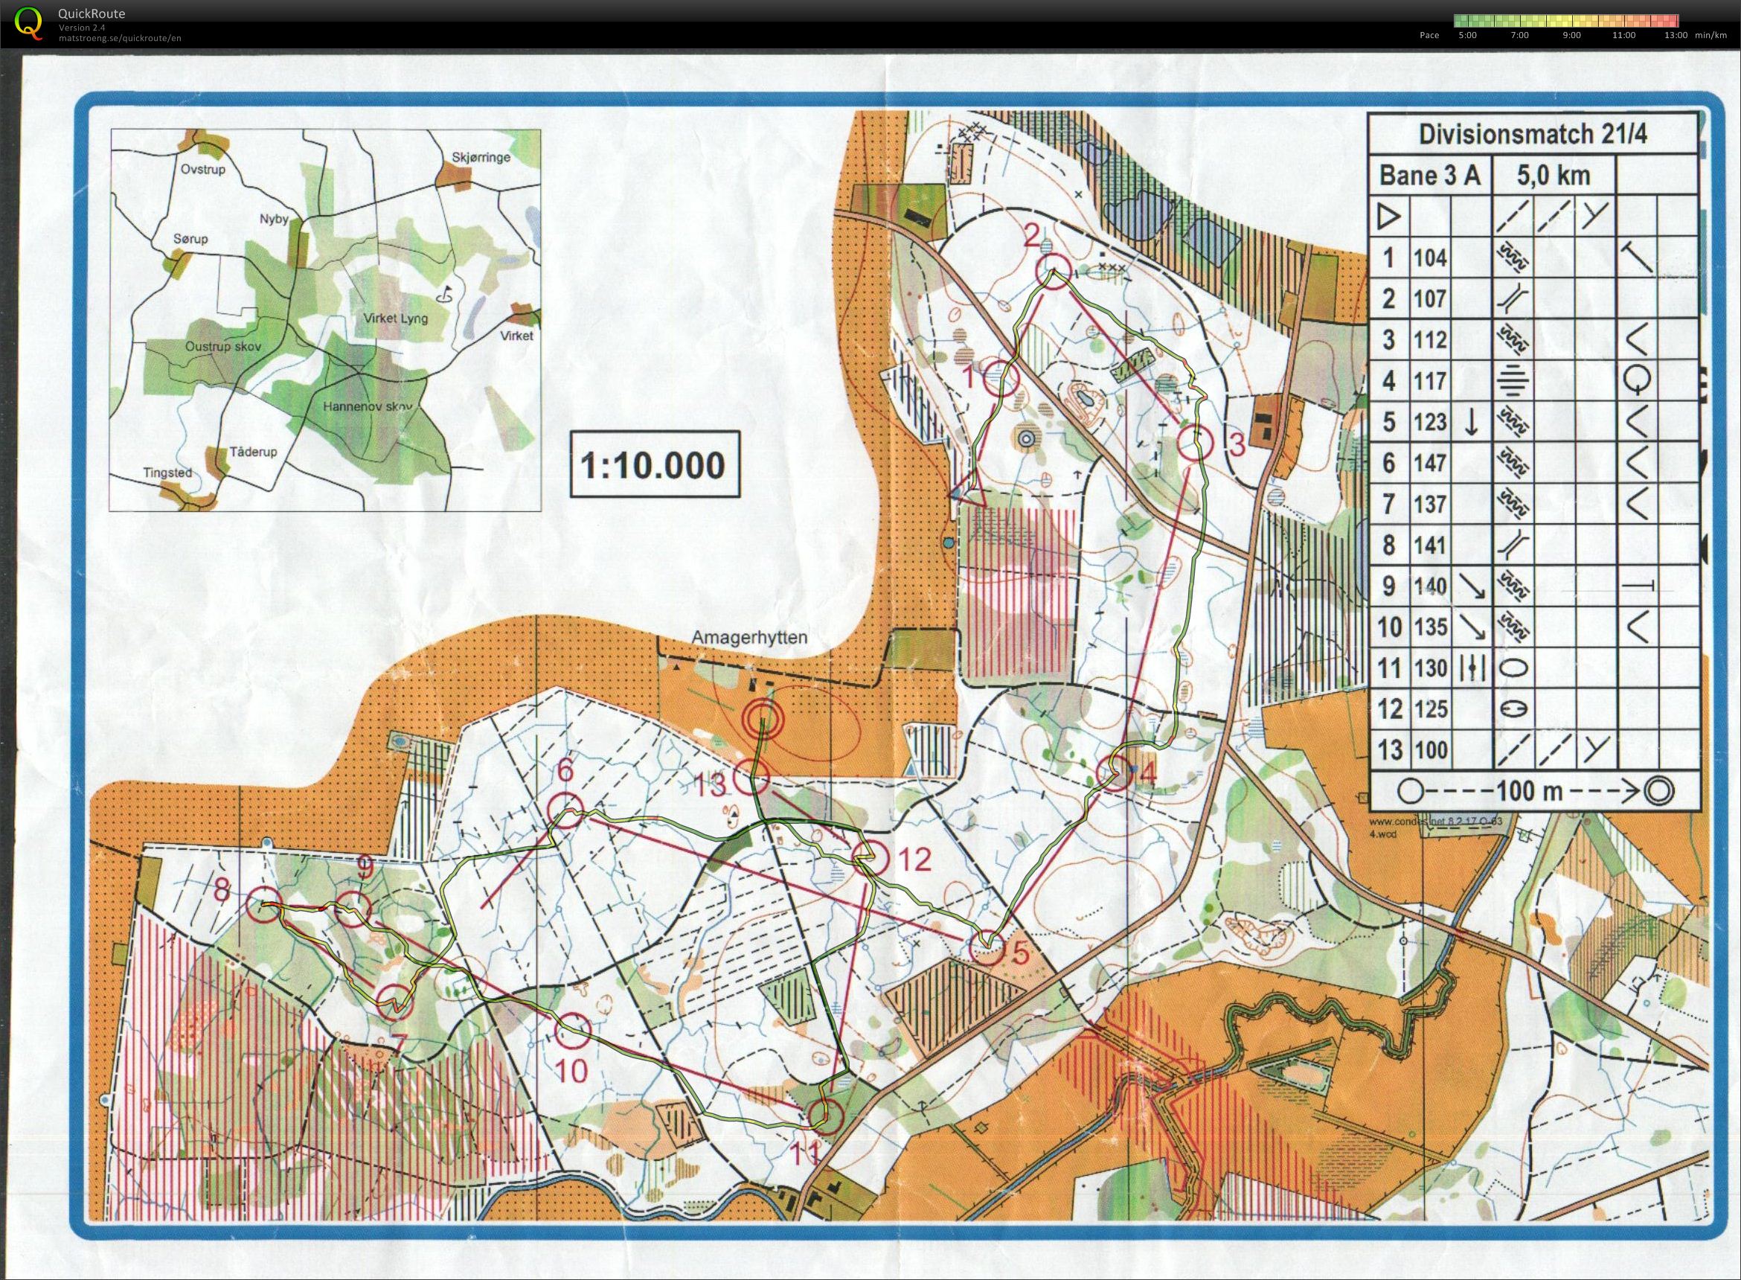Click the depression symbol in row 12

coord(1513,708)
